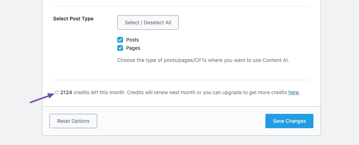This screenshot has height=145, width=359.
Task: Open the 'here' upgrade credits link
Action: pyautogui.click(x=293, y=93)
